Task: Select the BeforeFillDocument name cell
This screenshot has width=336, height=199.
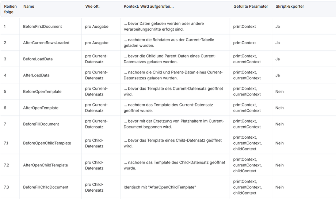Action: [41, 124]
